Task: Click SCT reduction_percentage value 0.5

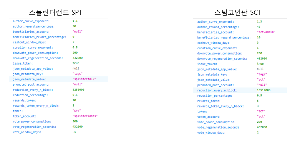Action: [259, 96]
